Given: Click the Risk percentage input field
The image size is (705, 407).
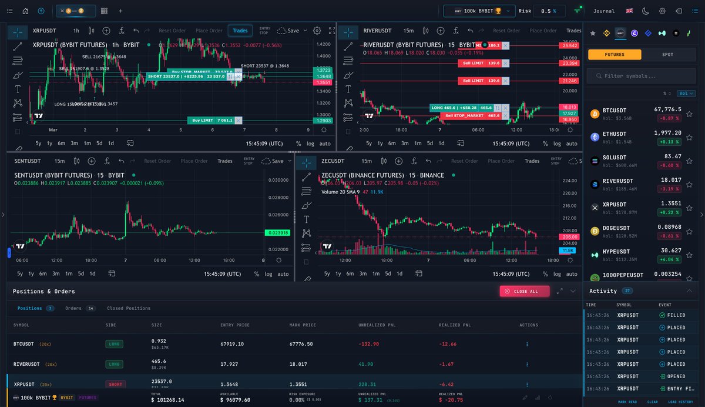Looking at the screenshot, I should coord(549,11).
